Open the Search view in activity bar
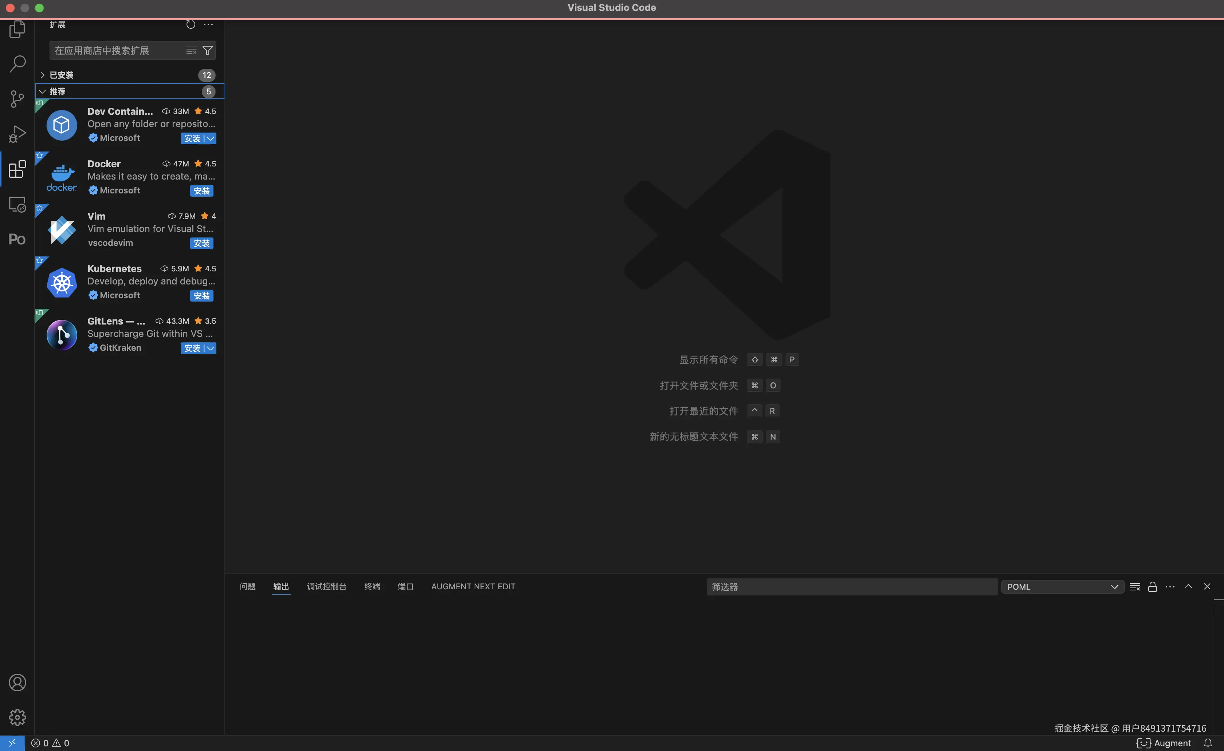 point(17,64)
